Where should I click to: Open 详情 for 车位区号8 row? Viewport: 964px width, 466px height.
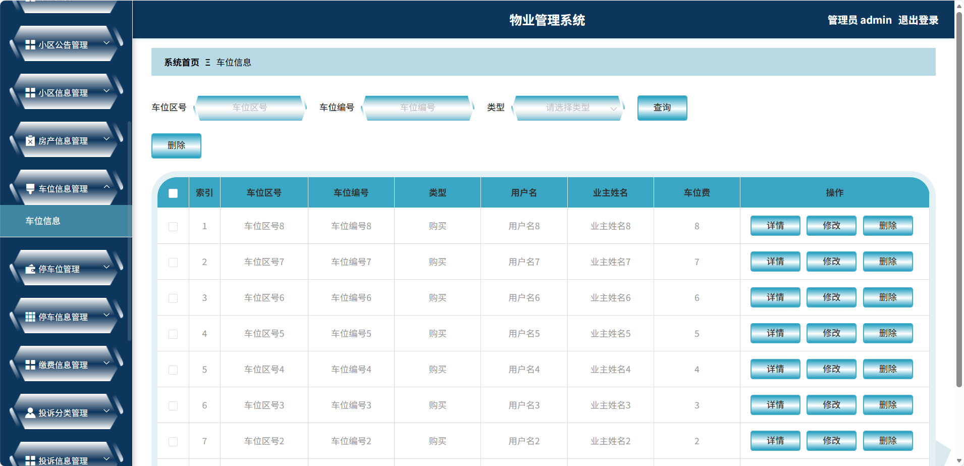775,226
